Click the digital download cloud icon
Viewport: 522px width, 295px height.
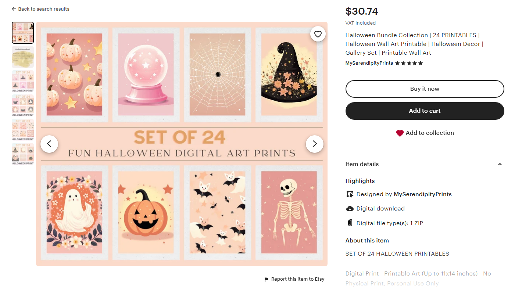350,208
